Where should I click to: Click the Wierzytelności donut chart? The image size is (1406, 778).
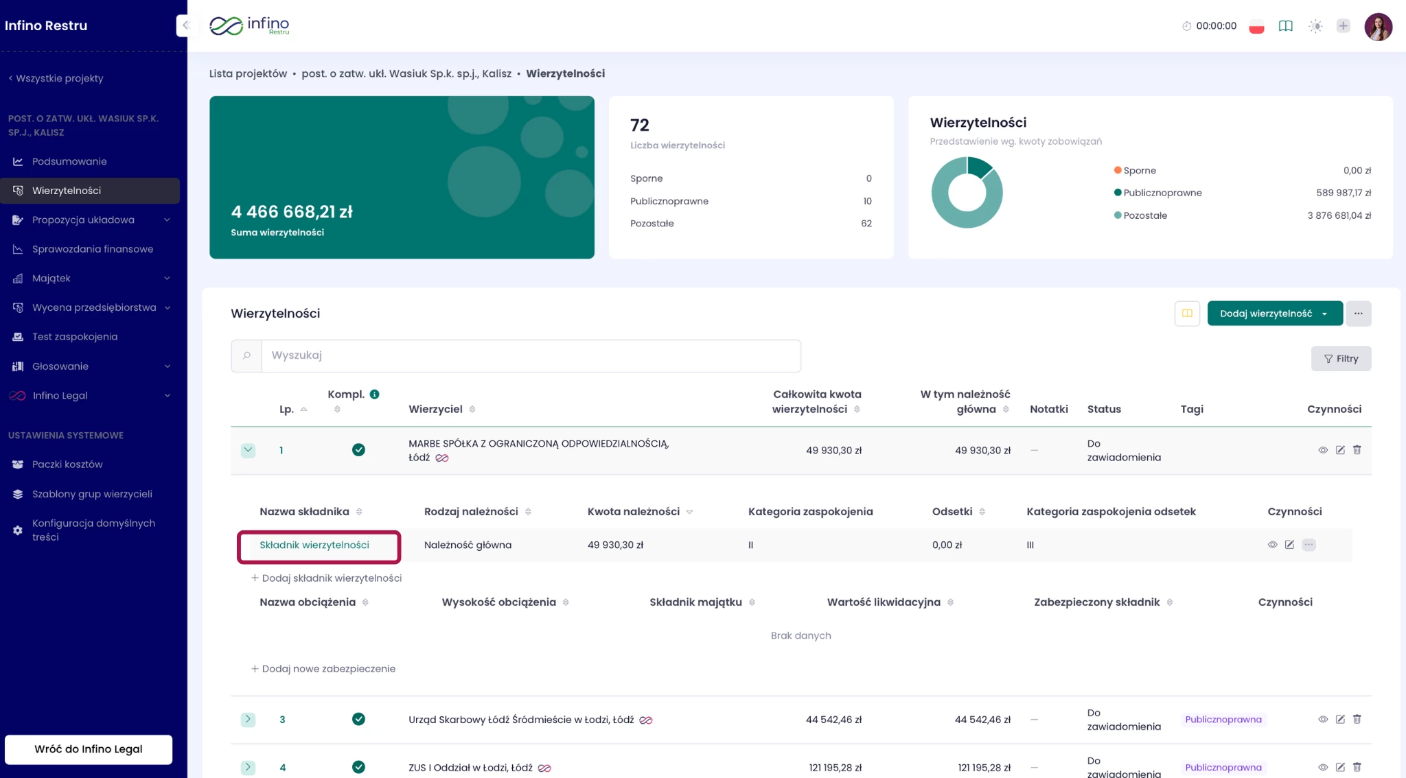tap(967, 193)
